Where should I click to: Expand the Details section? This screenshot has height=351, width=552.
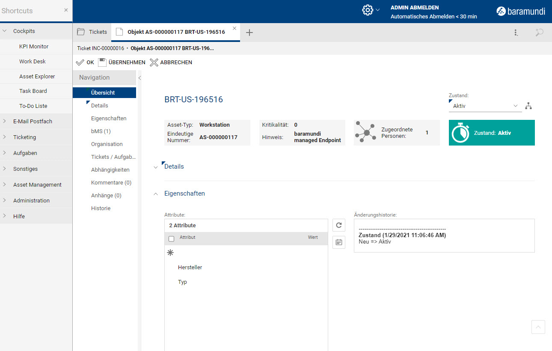click(x=174, y=167)
